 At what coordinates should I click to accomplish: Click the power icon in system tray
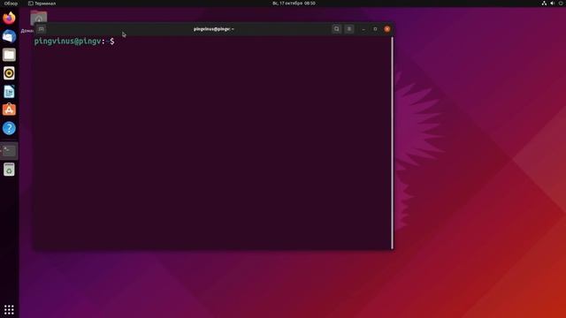point(562,4)
